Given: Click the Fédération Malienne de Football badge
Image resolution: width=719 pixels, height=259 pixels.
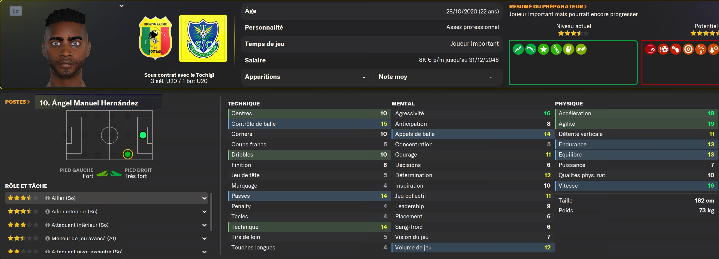Looking at the screenshot, I should click(x=155, y=38).
